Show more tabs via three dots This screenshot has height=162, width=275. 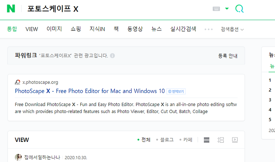209,29
